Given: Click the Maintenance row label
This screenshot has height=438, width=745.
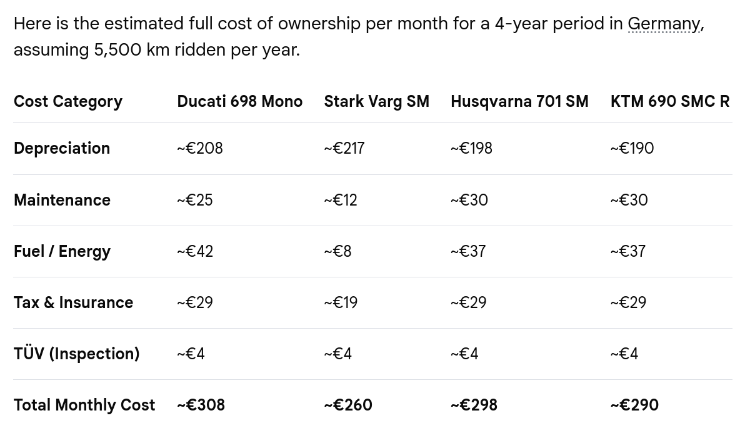Looking at the screenshot, I should (x=62, y=200).
